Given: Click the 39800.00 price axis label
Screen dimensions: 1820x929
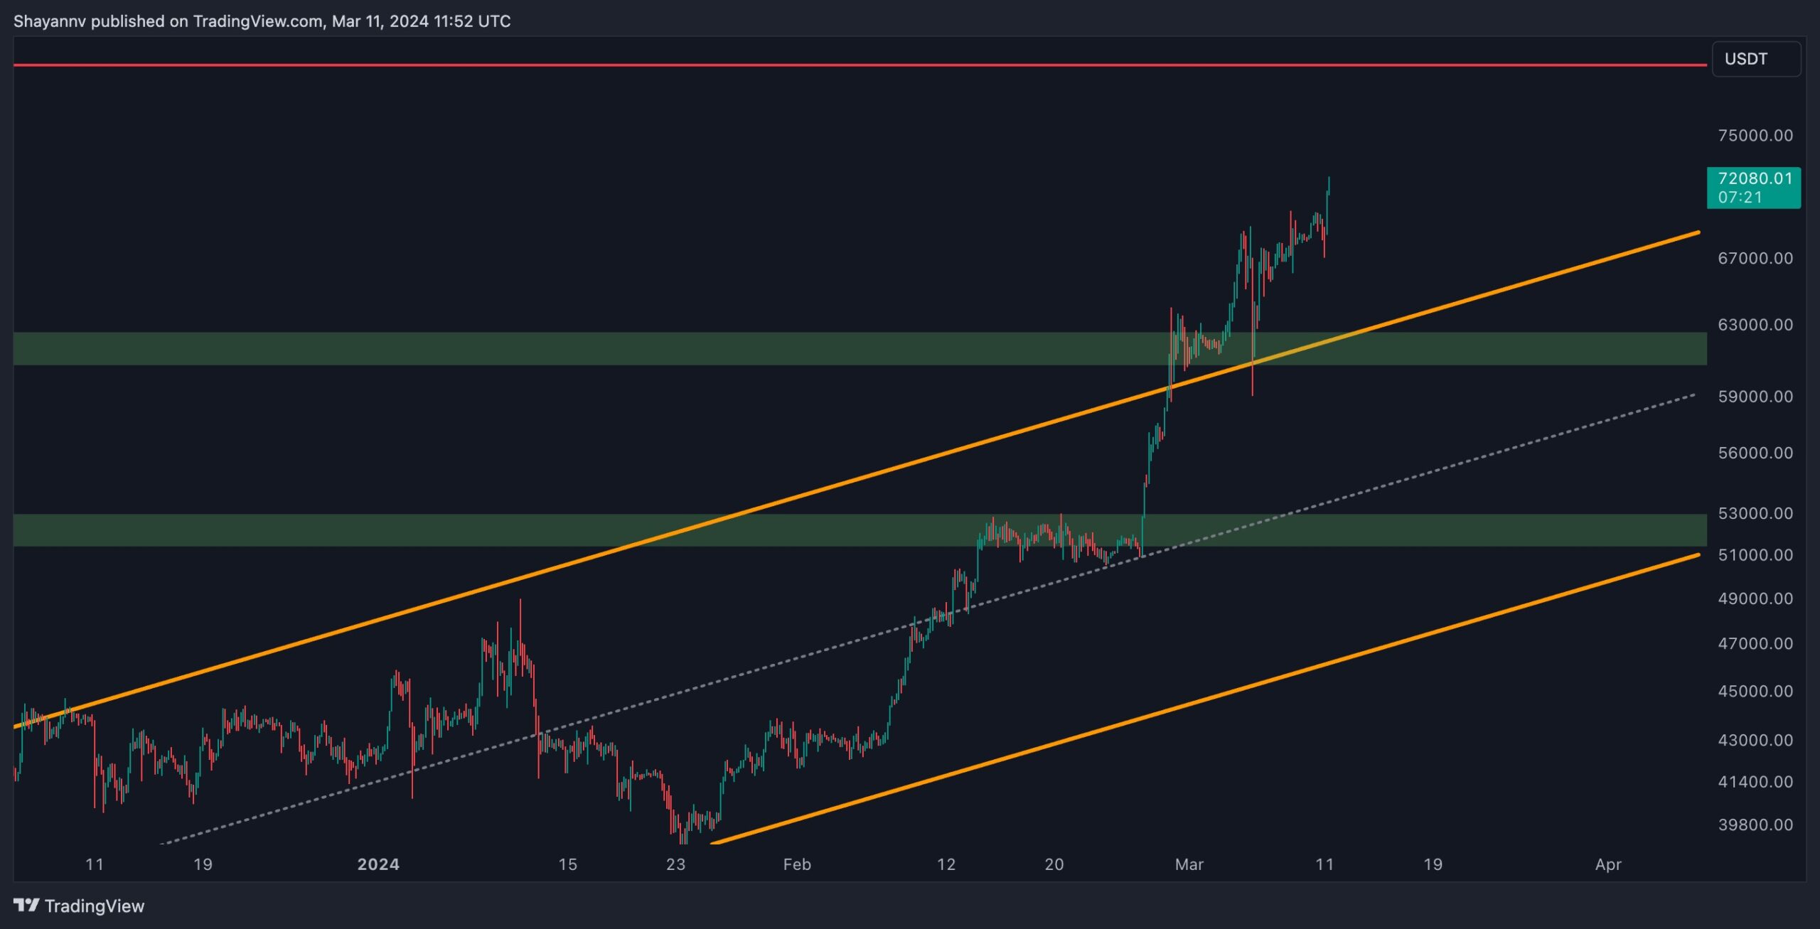Looking at the screenshot, I should pos(1755,825).
